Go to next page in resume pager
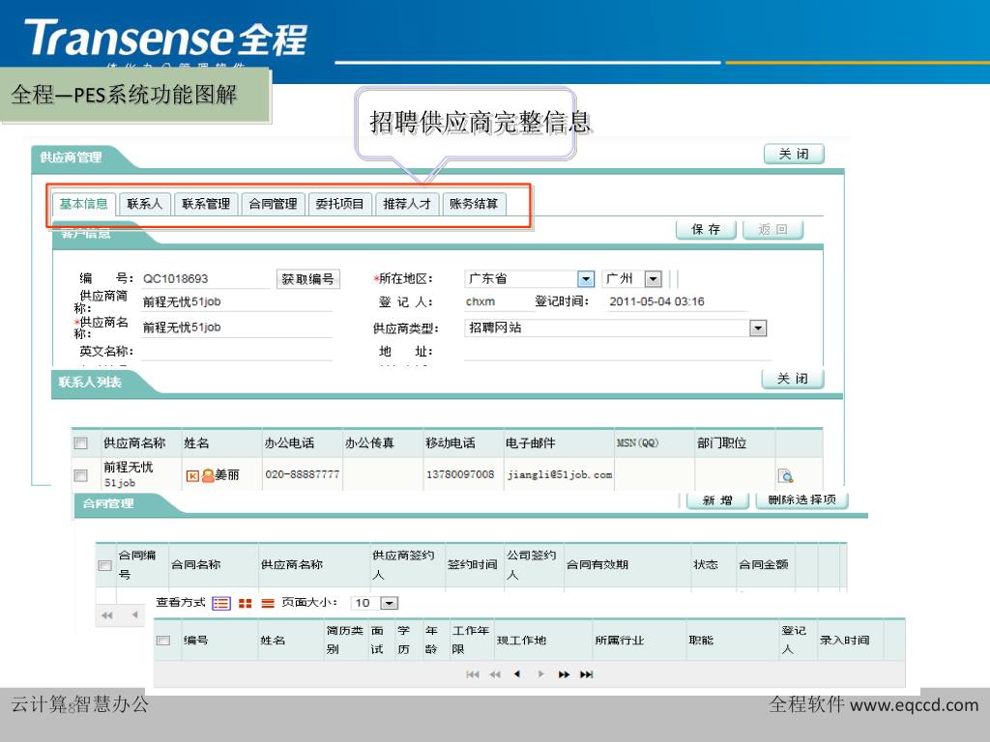 541,674
